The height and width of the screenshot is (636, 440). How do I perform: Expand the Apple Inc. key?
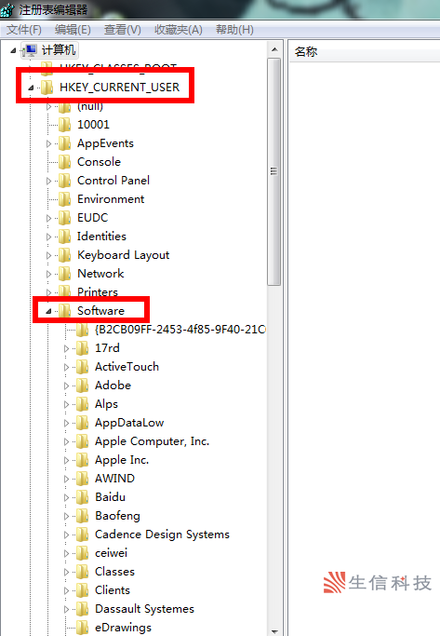66,460
